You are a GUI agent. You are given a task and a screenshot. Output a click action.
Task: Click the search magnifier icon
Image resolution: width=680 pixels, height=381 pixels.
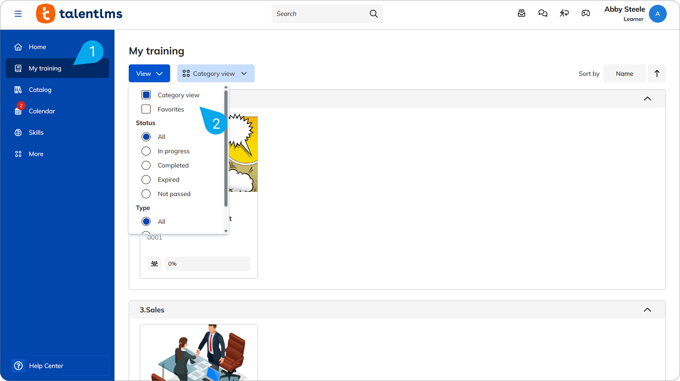[x=374, y=14]
